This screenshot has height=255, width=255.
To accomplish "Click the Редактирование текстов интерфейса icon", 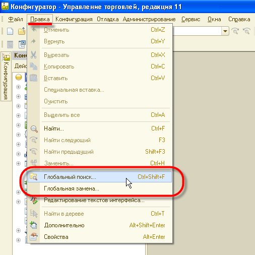I will 34,200.
